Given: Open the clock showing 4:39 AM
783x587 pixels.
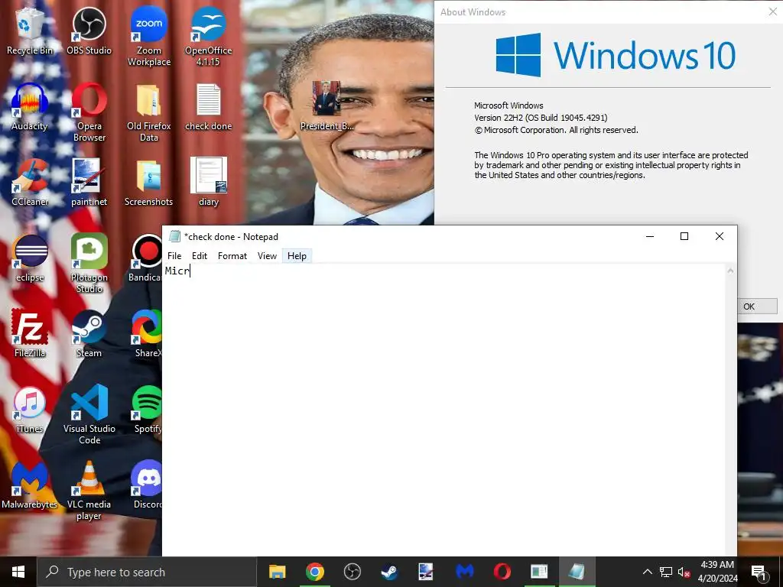Looking at the screenshot, I should click(x=717, y=572).
